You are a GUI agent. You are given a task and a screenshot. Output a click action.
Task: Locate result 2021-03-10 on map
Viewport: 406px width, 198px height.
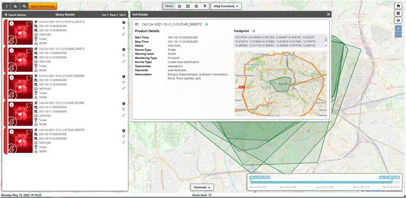124,136
